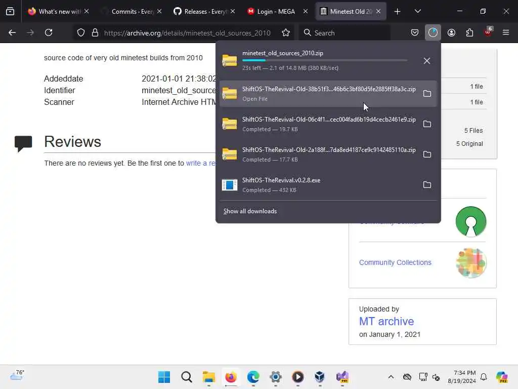
Task: Show ShiftOS-TheRevival.v0.2.8.exe in folder
Action: (427, 185)
